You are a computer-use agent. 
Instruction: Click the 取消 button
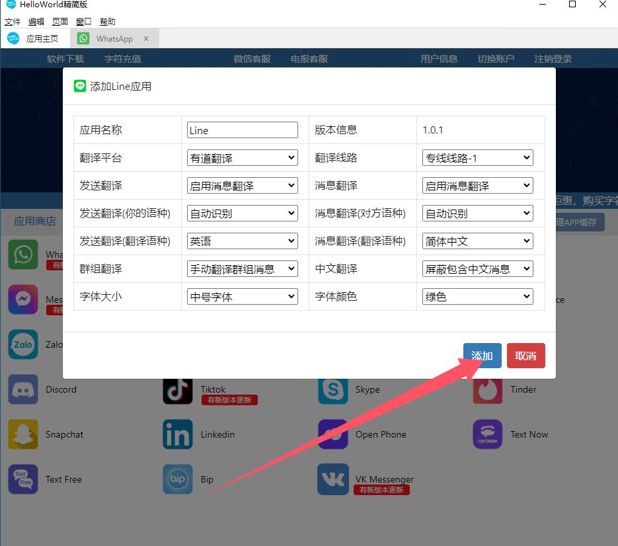pyautogui.click(x=525, y=356)
